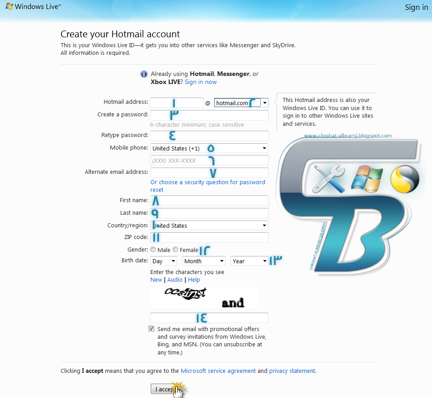
Task: Focus the Hotmail address input field
Action: pos(177,102)
